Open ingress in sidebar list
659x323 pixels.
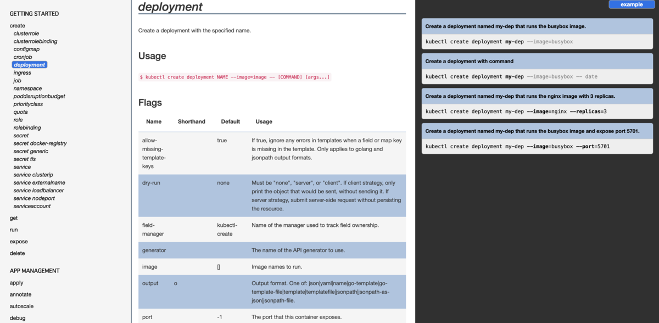(x=22, y=73)
